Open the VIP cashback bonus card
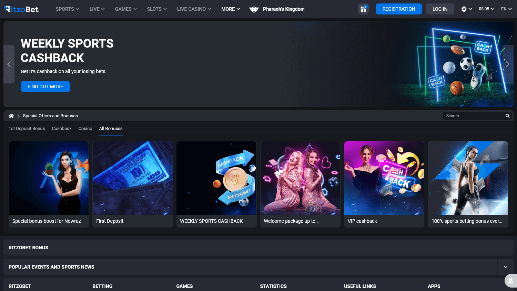The width and height of the screenshot is (517, 291). click(384, 184)
